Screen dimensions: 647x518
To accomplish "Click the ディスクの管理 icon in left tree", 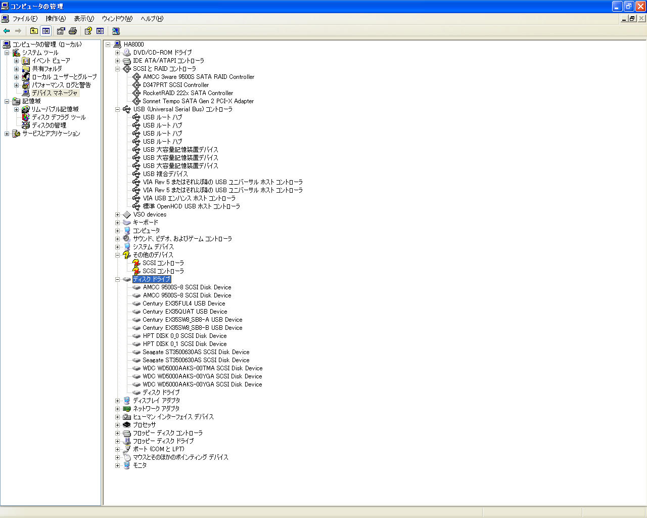I will 26,125.
